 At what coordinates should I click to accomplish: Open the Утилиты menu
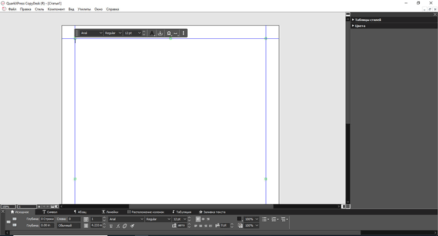coord(84,9)
